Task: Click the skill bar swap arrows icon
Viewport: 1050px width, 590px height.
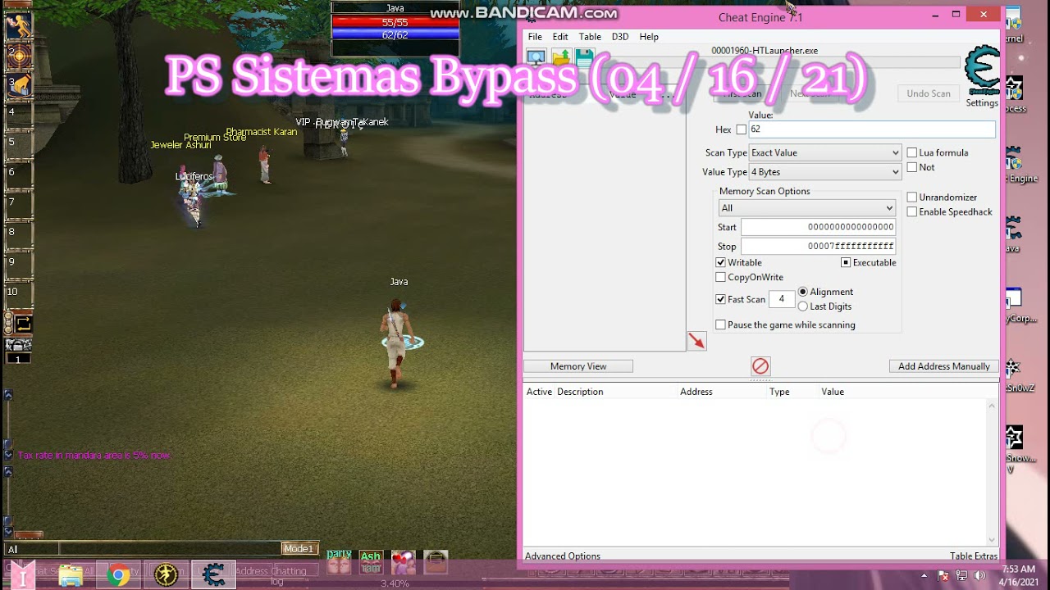Action: [x=22, y=324]
